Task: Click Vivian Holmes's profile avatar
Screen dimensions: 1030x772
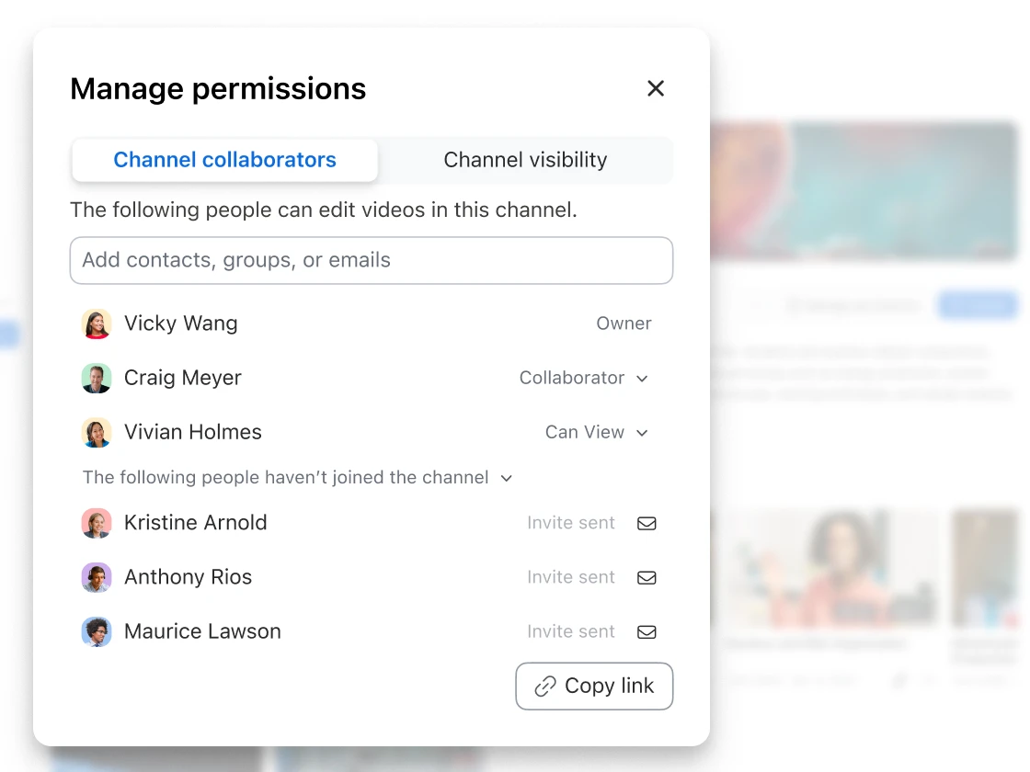Action: pos(97,433)
